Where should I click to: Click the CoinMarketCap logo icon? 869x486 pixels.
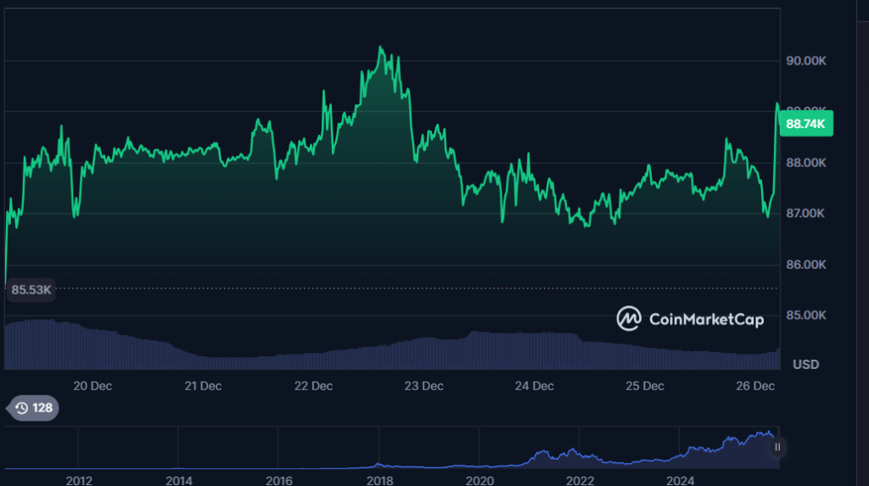click(x=629, y=319)
